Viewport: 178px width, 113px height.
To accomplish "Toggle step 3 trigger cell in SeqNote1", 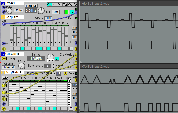I will coord(18,109).
